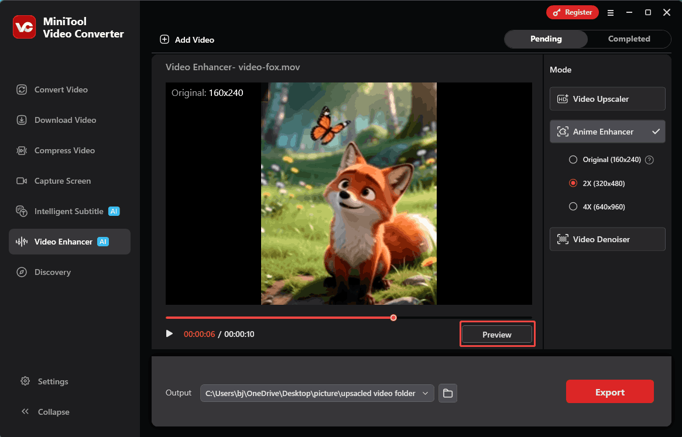Click the AI badge next to Video Enhancer
The image size is (682, 437).
tap(103, 242)
